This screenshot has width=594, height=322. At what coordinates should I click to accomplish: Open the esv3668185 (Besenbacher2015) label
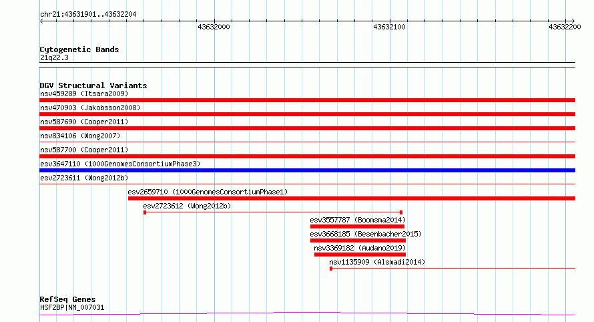(366, 234)
